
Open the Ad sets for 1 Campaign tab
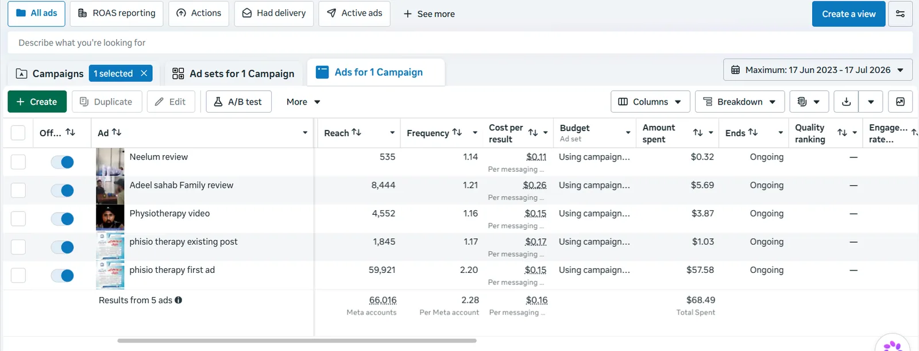pos(233,74)
